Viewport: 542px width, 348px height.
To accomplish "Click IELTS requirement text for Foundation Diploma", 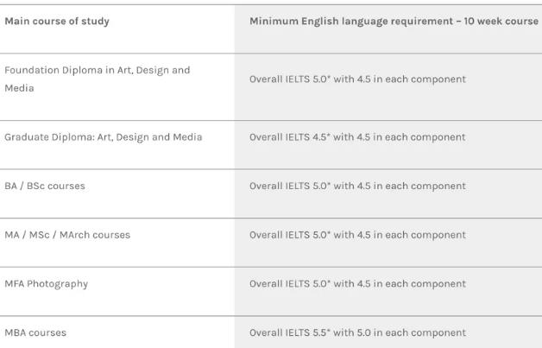I will click(x=358, y=79).
